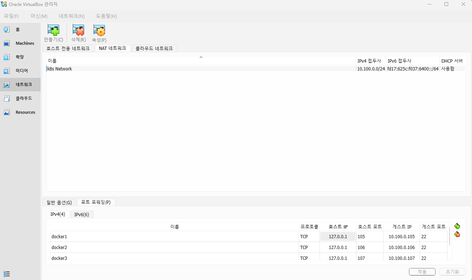Click the docker2 TCP protocol cell
Viewport: 472px width, 280px height.
click(309, 248)
